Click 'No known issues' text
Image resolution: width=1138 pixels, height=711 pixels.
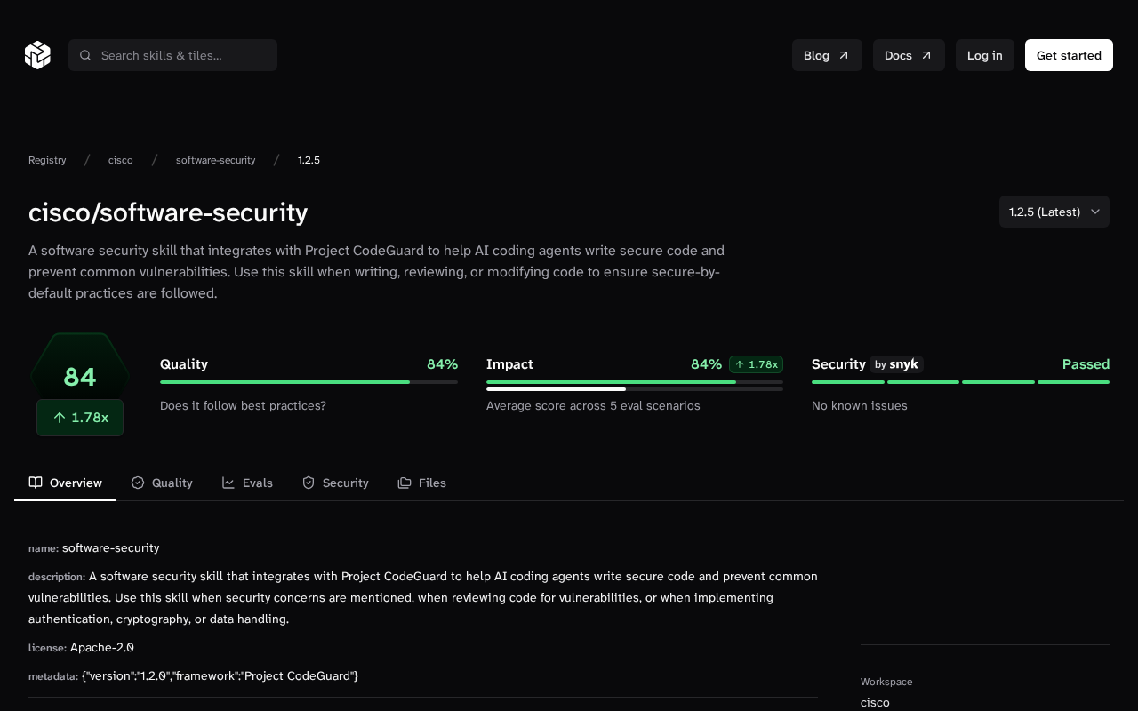(860, 405)
